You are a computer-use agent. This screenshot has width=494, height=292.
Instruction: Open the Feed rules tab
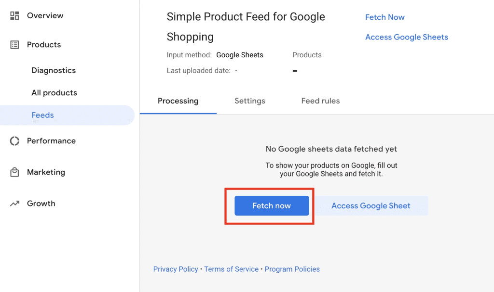coord(320,101)
